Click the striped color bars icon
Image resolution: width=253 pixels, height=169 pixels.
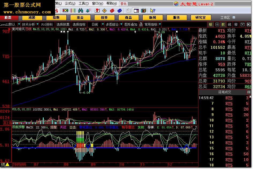(73, 11)
